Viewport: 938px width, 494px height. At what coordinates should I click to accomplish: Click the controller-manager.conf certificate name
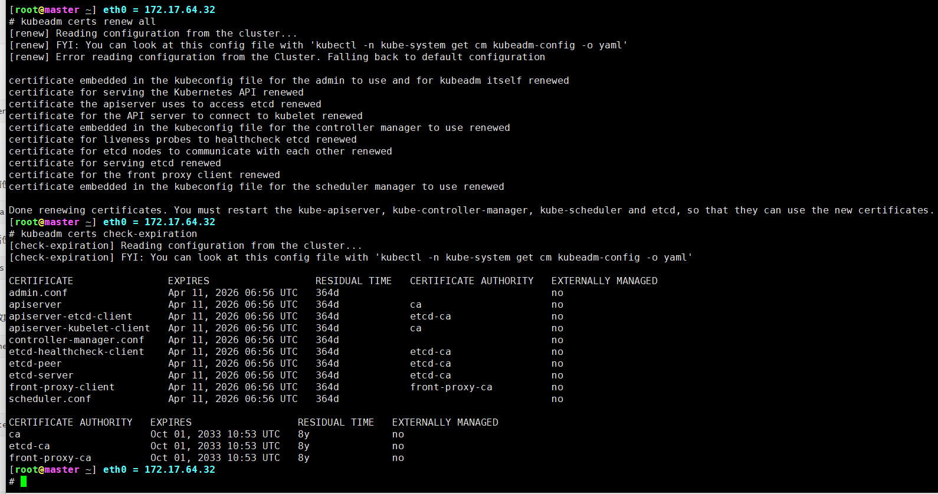(x=77, y=340)
